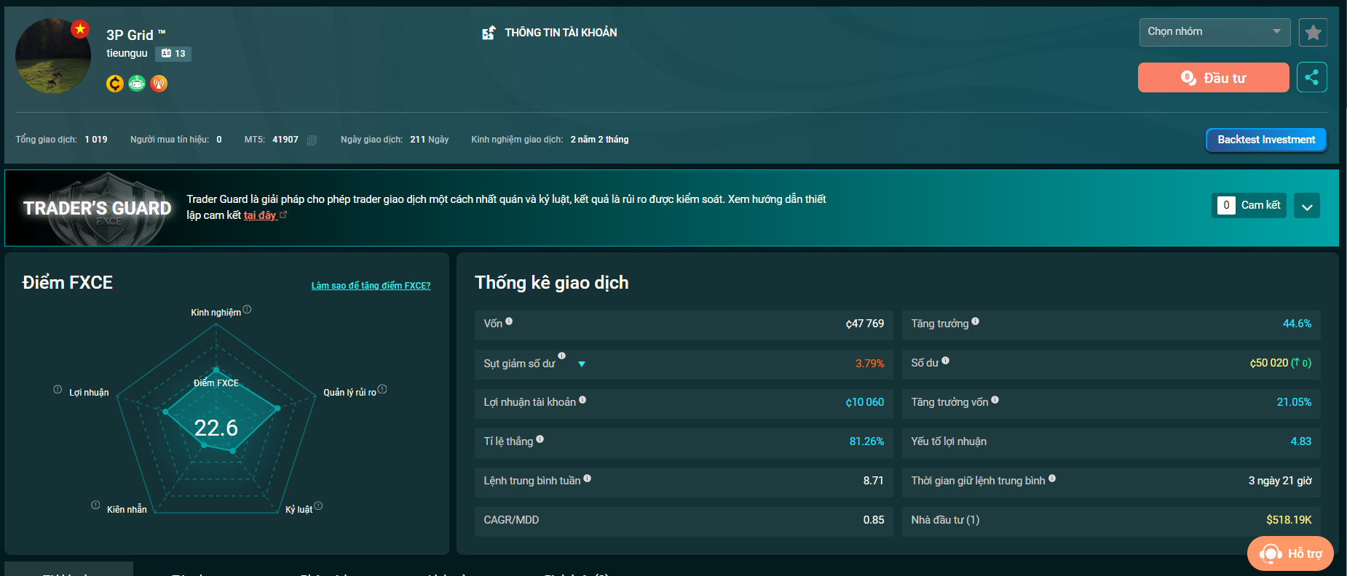Image resolution: width=1347 pixels, height=576 pixels.
Task: Click the experience value 2 năm 2 tháng
Action: 599,140
